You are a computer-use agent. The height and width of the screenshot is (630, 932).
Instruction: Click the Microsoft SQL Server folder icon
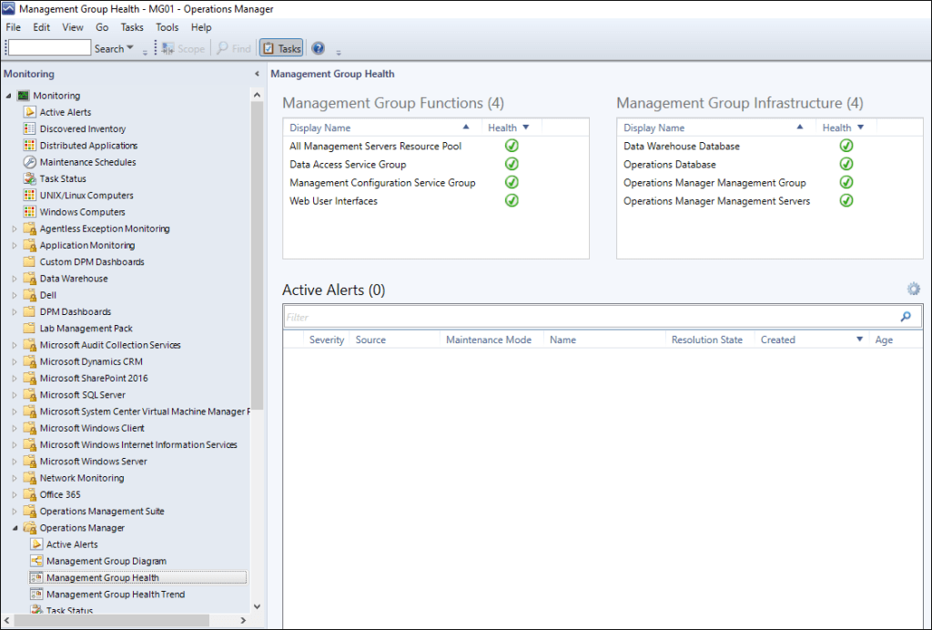pos(30,394)
